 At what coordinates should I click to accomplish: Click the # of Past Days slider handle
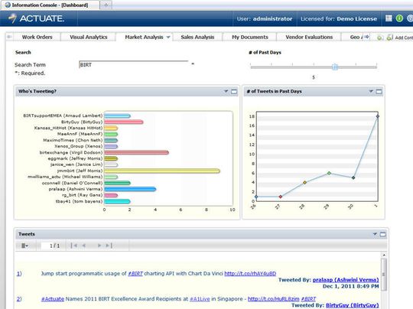tap(335, 67)
